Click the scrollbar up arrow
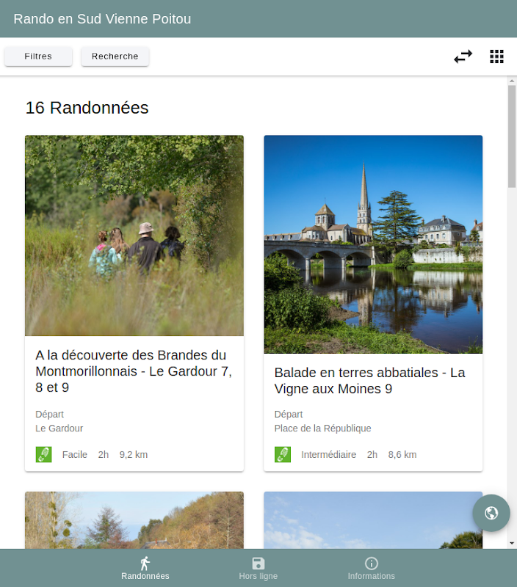 (x=512, y=81)
